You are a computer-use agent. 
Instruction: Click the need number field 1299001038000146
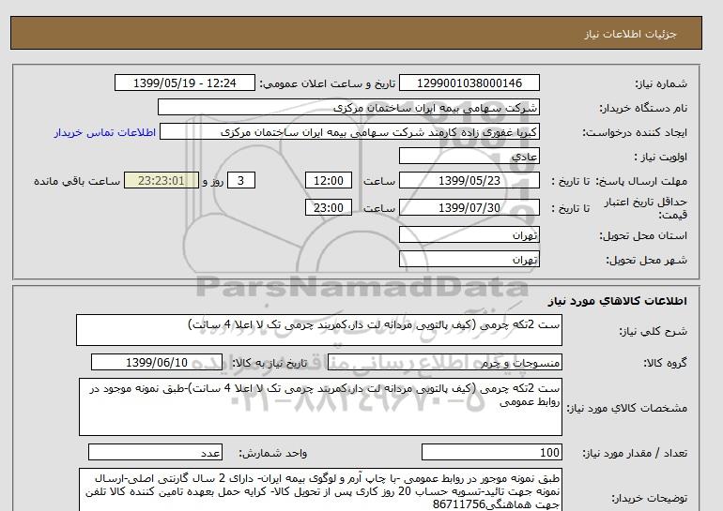pos(469,83)
